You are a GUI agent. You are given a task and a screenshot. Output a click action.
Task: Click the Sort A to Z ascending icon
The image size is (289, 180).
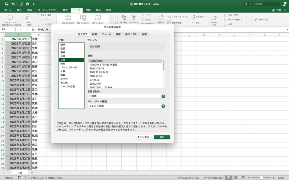pos(116,17)
